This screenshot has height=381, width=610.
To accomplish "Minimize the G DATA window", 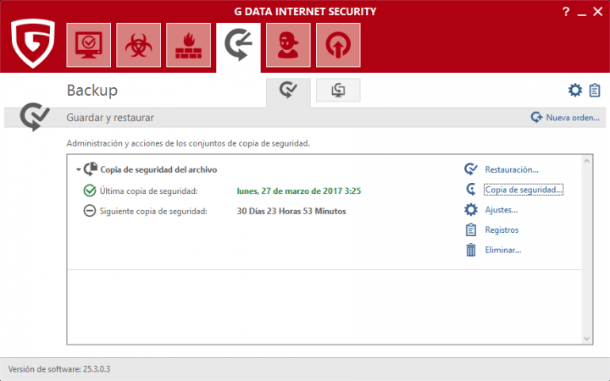I will [x=581, y=13].
